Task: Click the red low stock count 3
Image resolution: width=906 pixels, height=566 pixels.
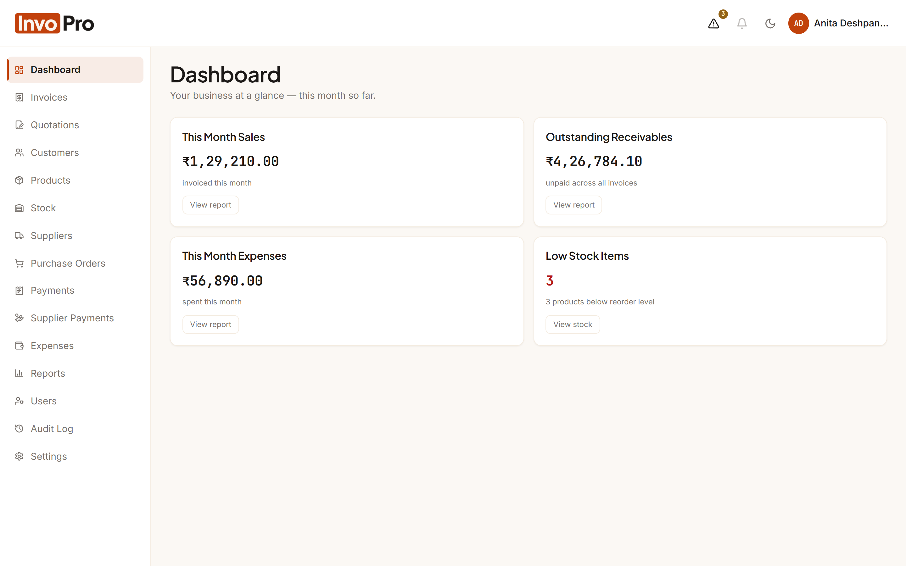Action: point(550,281)
